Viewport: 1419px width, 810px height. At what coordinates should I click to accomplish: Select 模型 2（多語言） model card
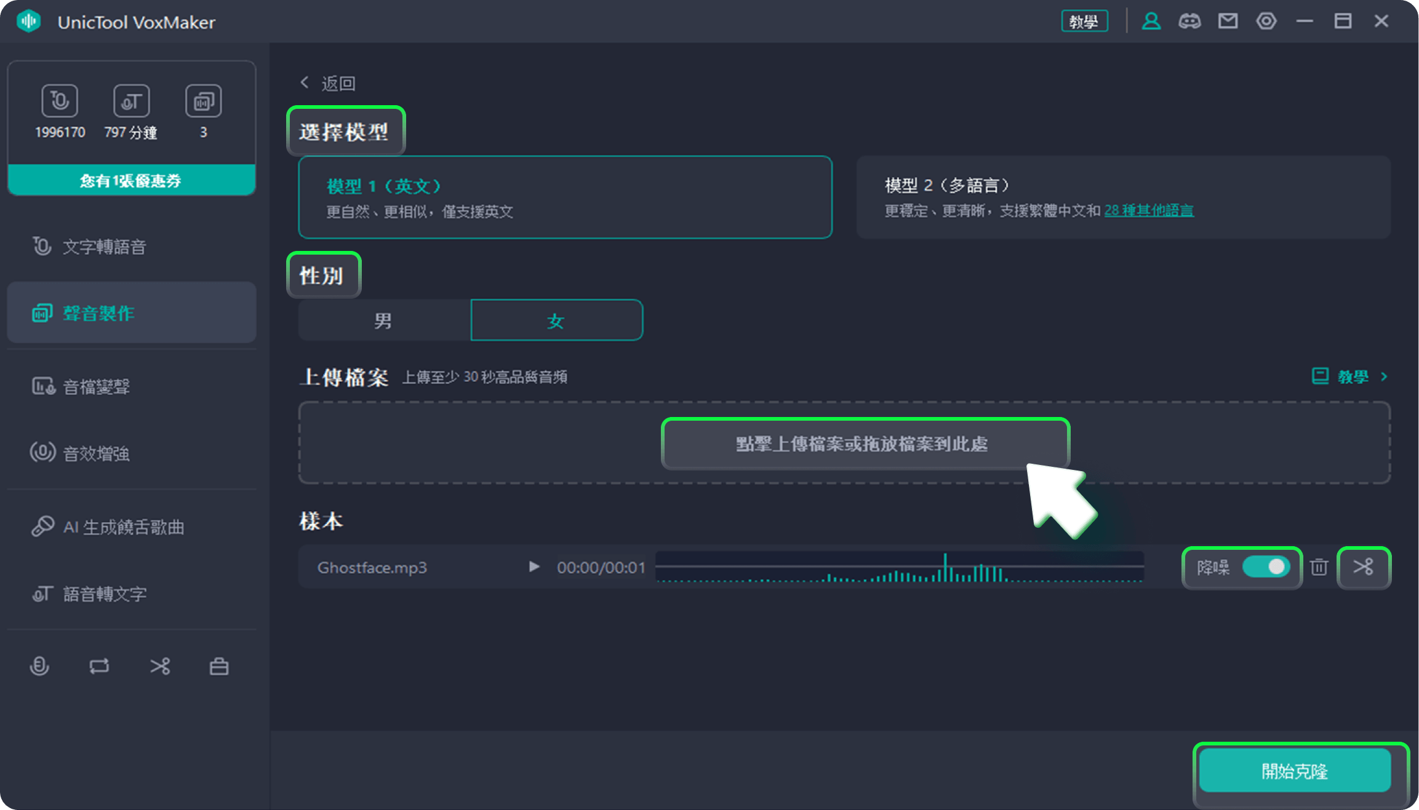click(x=1123, y=197)
